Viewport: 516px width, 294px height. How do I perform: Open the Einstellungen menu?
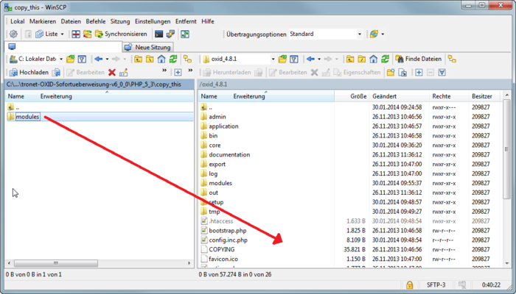[153, 21]
